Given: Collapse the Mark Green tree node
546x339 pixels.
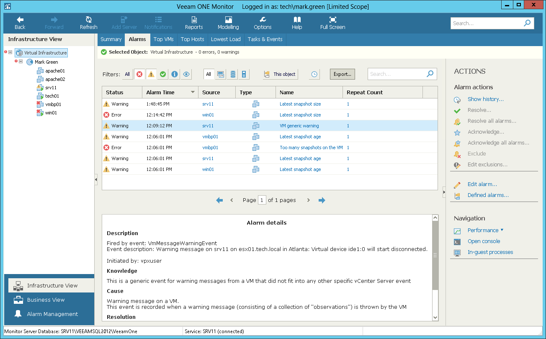Looking at the screenshot, I should 21,62.
